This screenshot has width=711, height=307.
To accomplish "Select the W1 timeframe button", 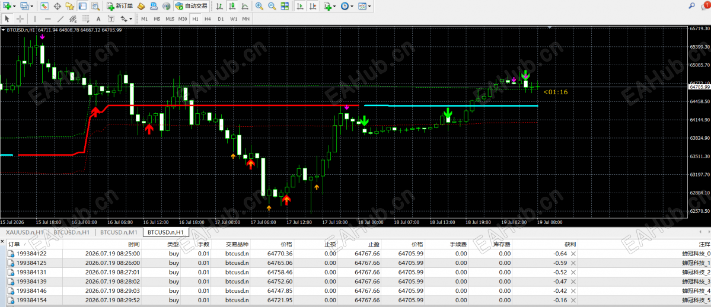I will (233, 19).
